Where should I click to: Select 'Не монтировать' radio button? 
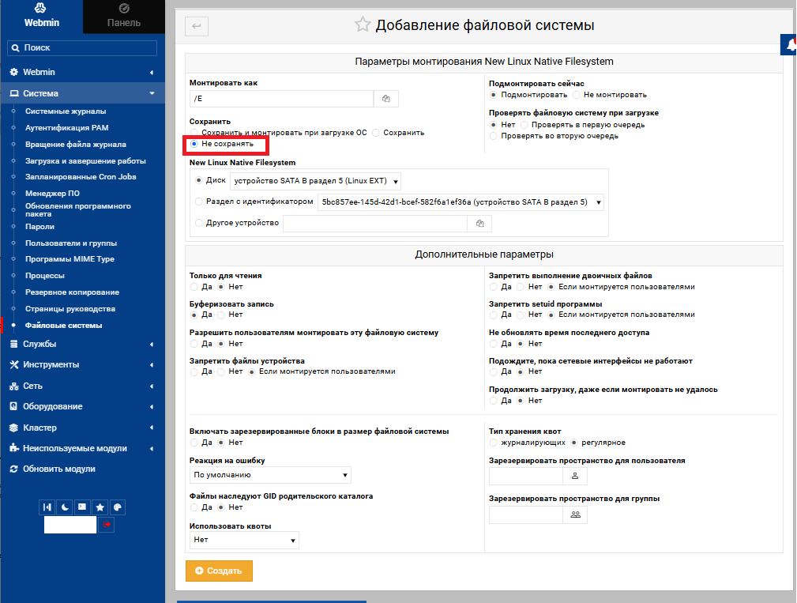click(x=577, y=95)
